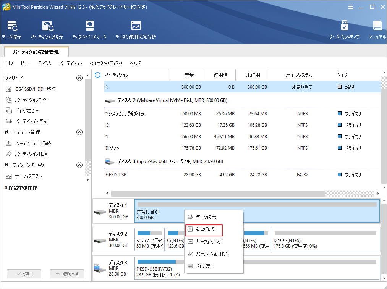Click the horizontal scrollbar under partition list
Screen dimensions: 387x289
pyautogui.click(x=218, y=193)
